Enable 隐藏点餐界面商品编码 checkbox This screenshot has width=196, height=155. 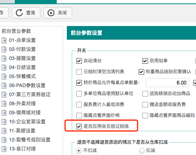pos(145,115)
